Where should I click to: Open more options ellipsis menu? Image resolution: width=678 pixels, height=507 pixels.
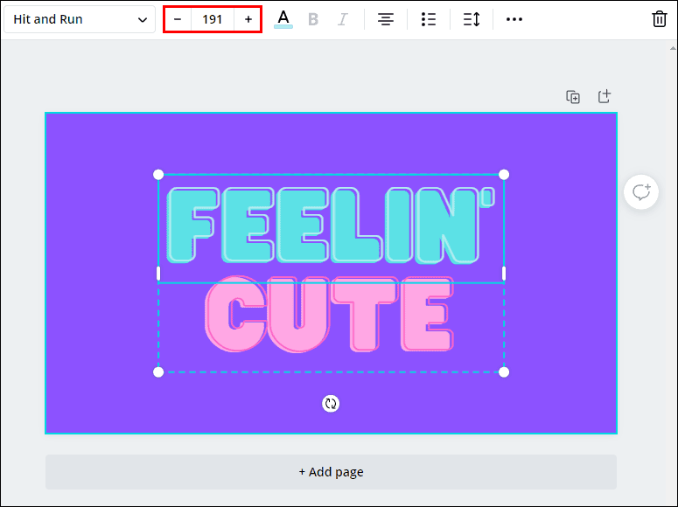coord(514,19)
